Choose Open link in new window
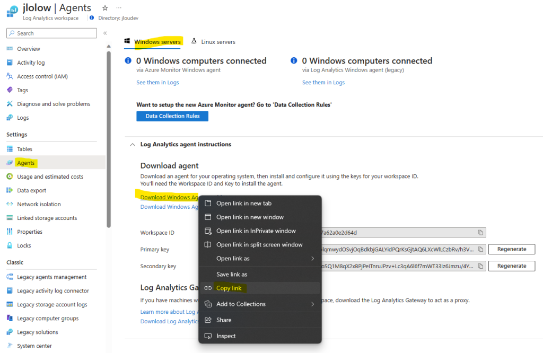Viewport: 543px width, 353px height. (x=260, y=217)
